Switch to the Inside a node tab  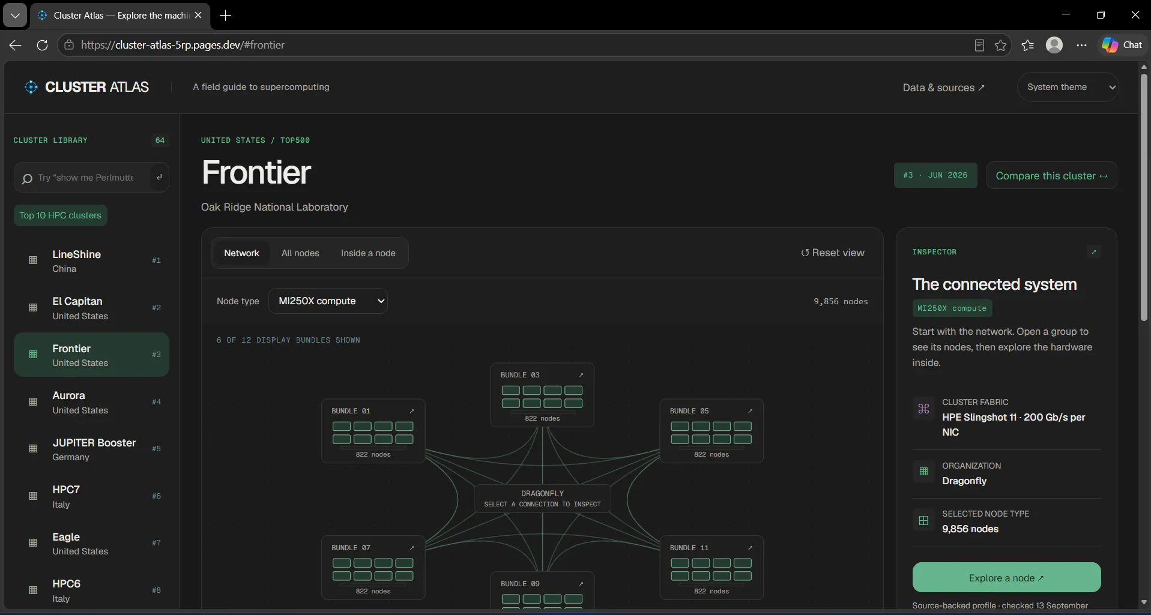coord(368,253)
